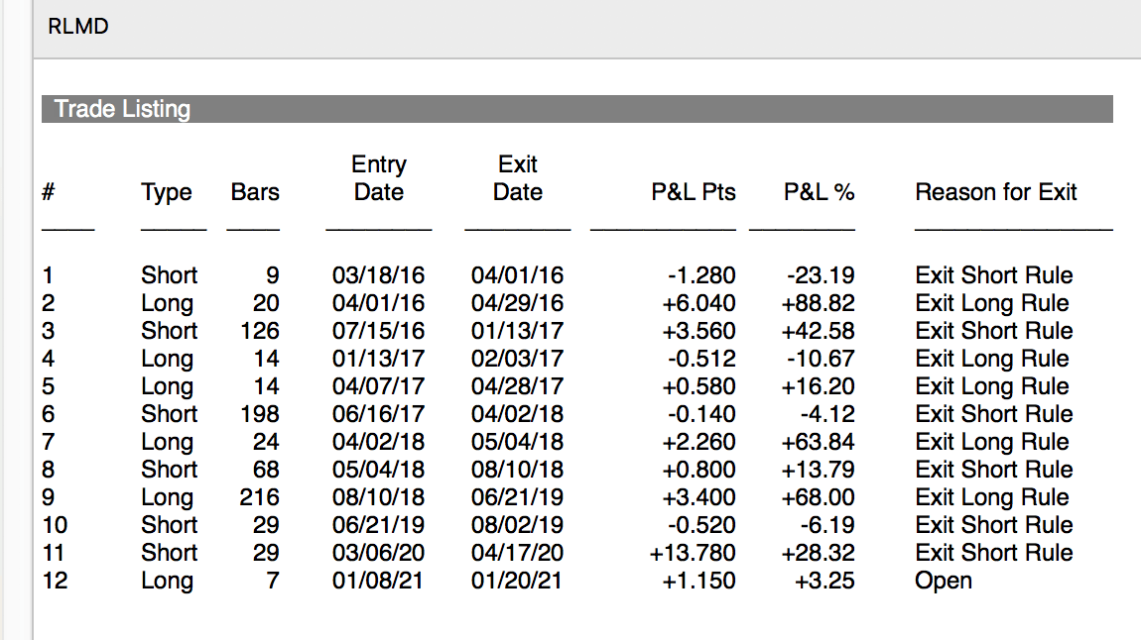Viewport: 1141px width, 640px height.
Task: Click the Open exit reason of trade 12
Action: point(944,581)
